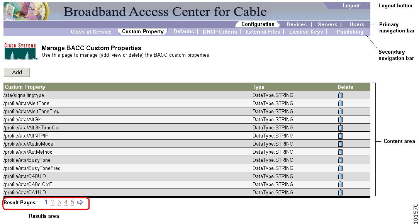Delete the /profile/ata/AltGk property row
The image size is (419, 224).
tap(340, 119)
